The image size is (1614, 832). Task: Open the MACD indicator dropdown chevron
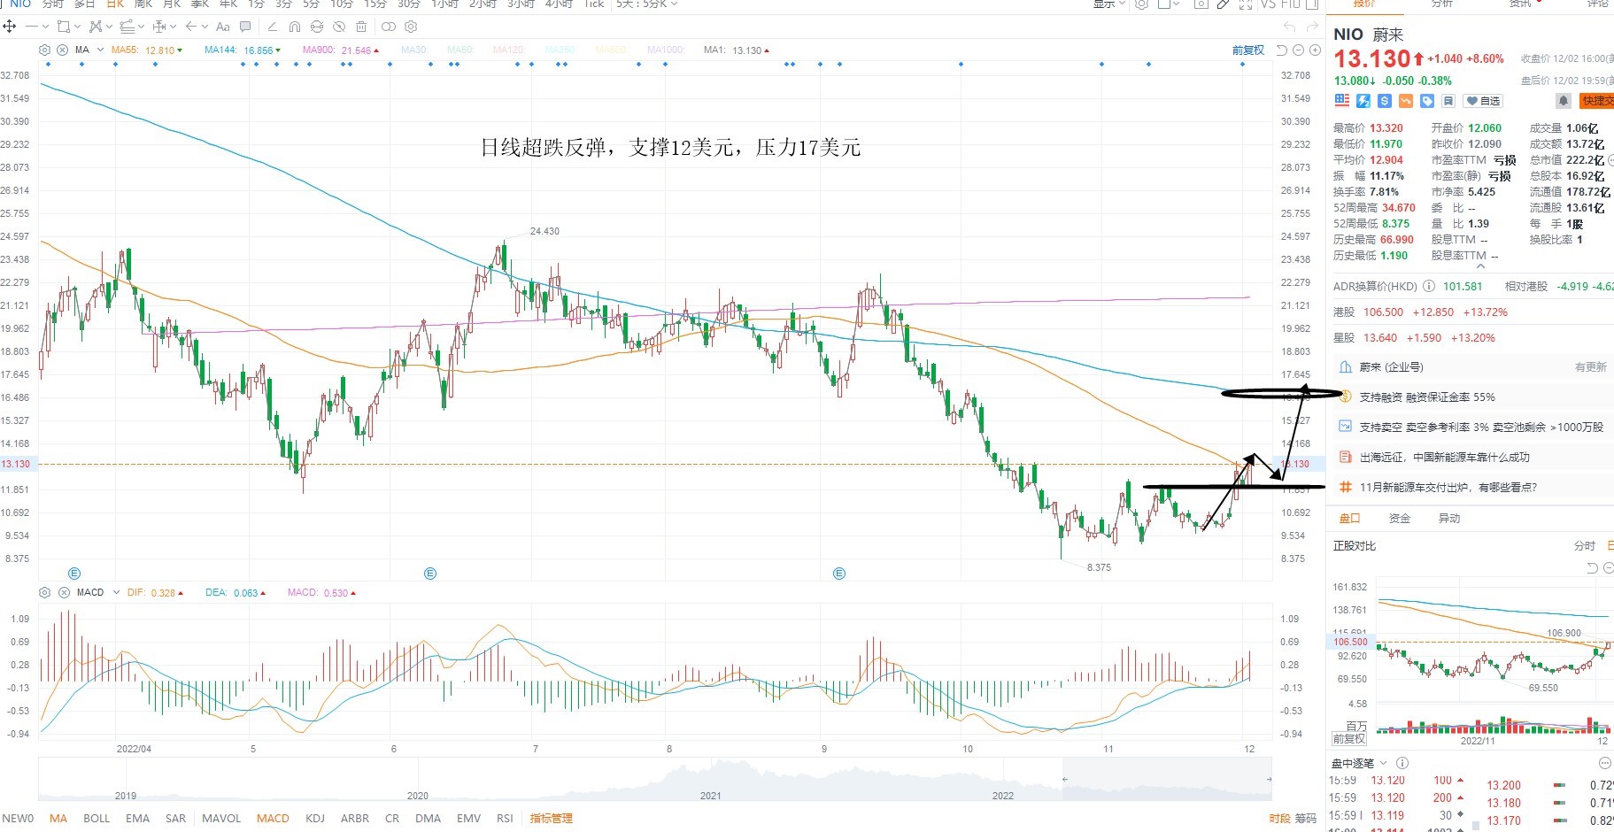coord(116,592)
